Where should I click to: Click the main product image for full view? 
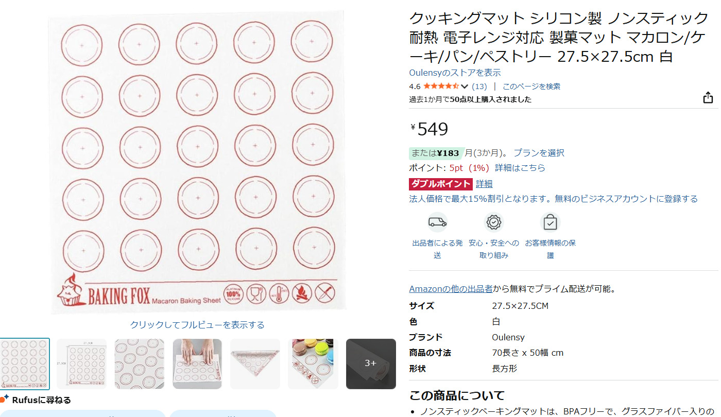[x=197, y=162]
